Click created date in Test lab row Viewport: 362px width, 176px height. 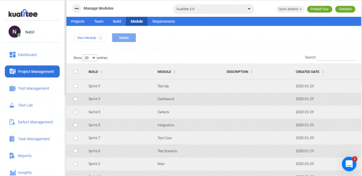coord(305,86)
